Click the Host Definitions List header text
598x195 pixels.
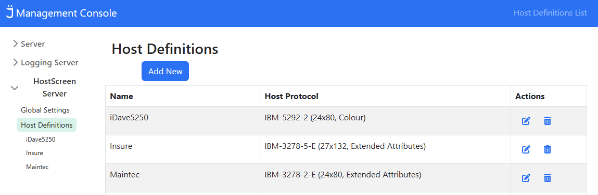550,13
